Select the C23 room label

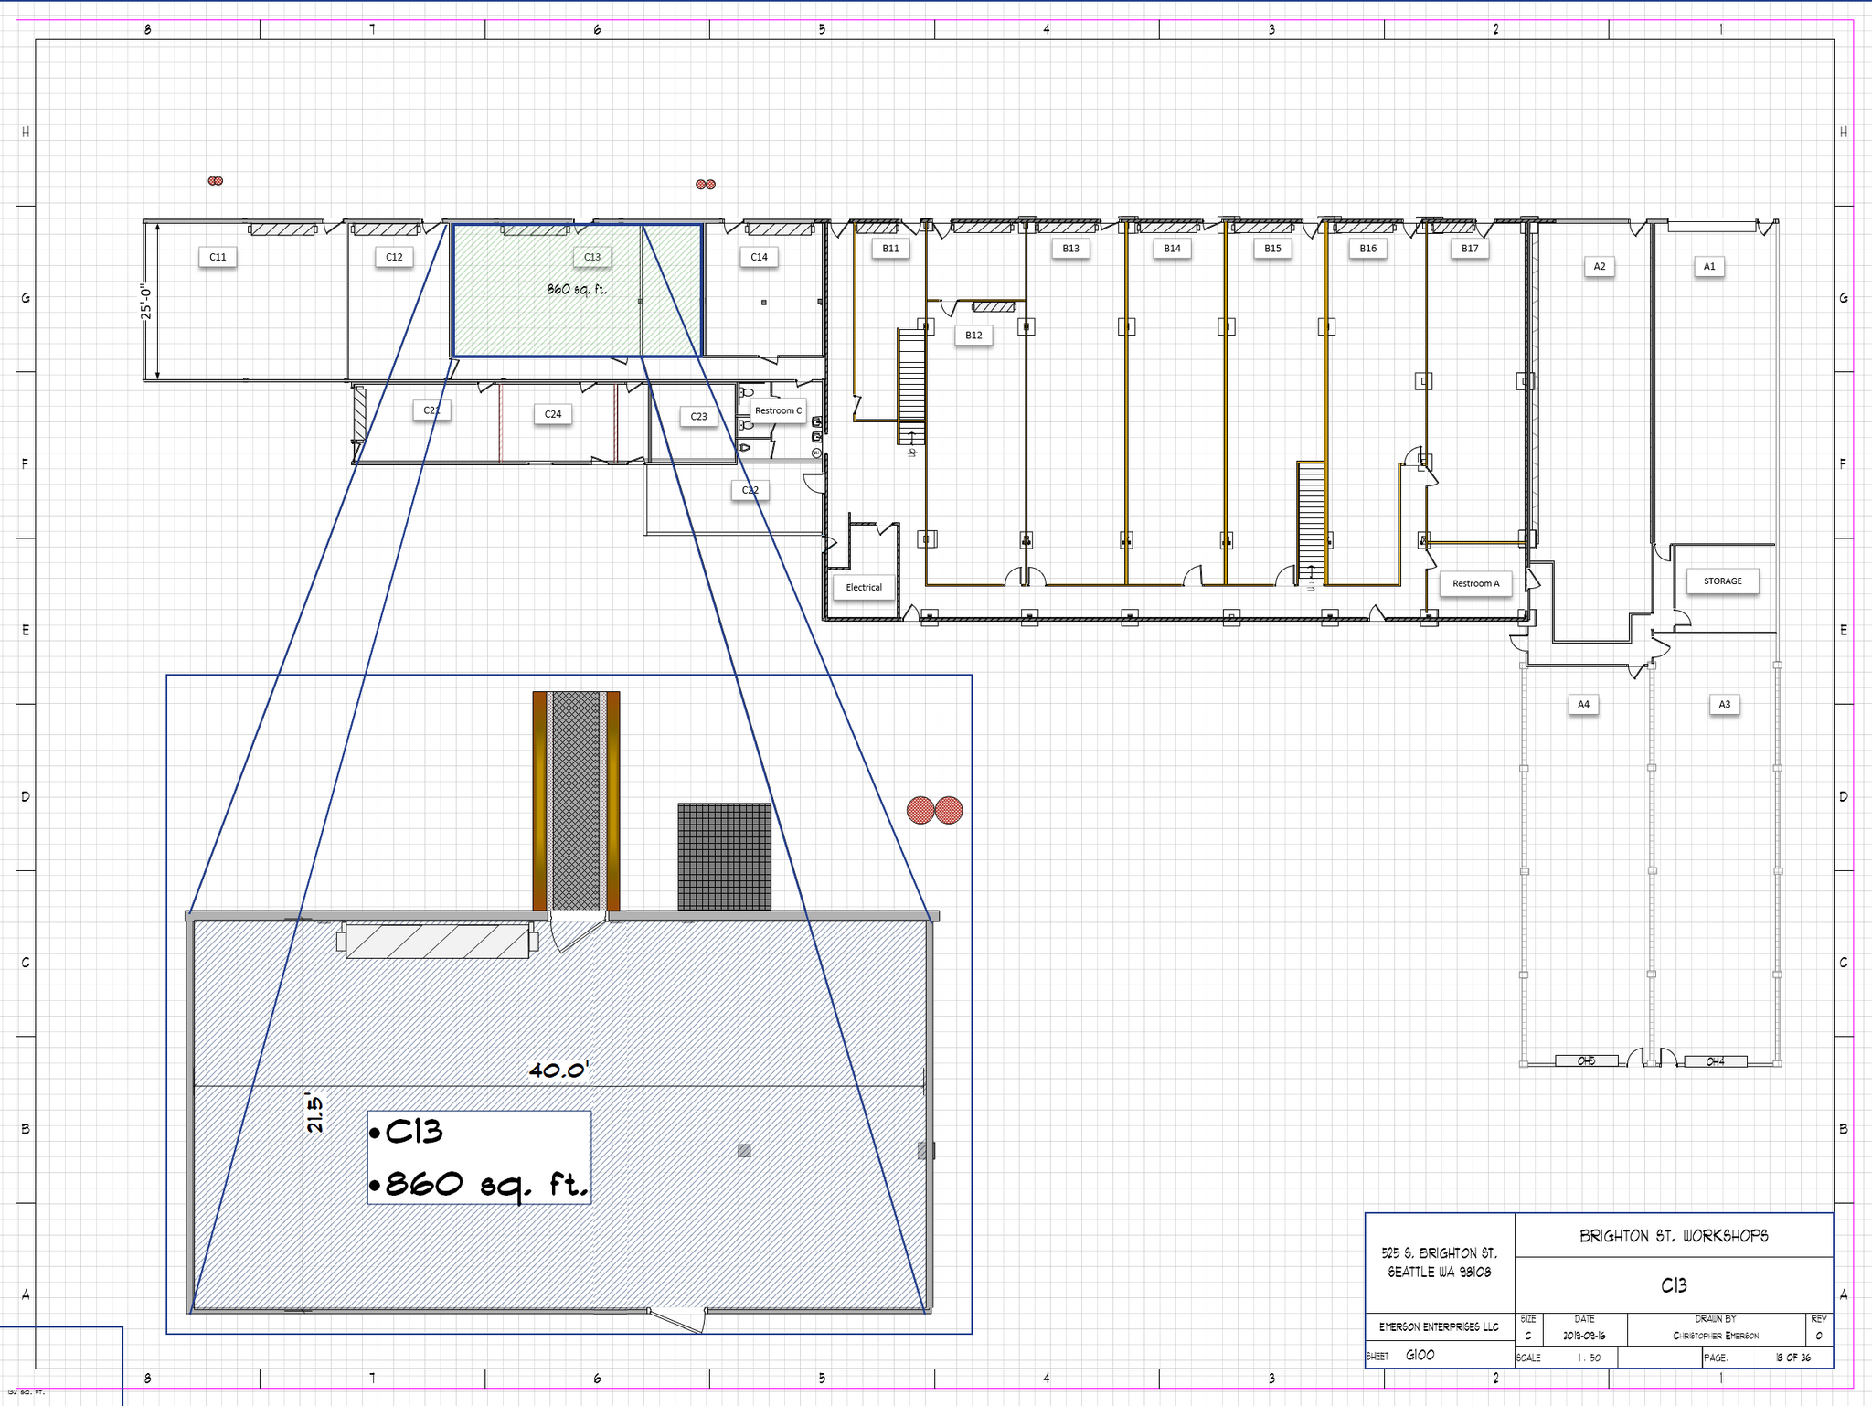[x=698, y=416]
